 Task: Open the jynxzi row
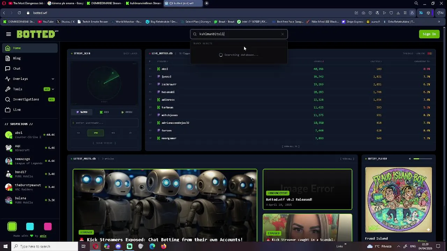[x=290, y=77]
